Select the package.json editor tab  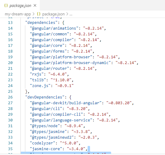coord(20,5)
